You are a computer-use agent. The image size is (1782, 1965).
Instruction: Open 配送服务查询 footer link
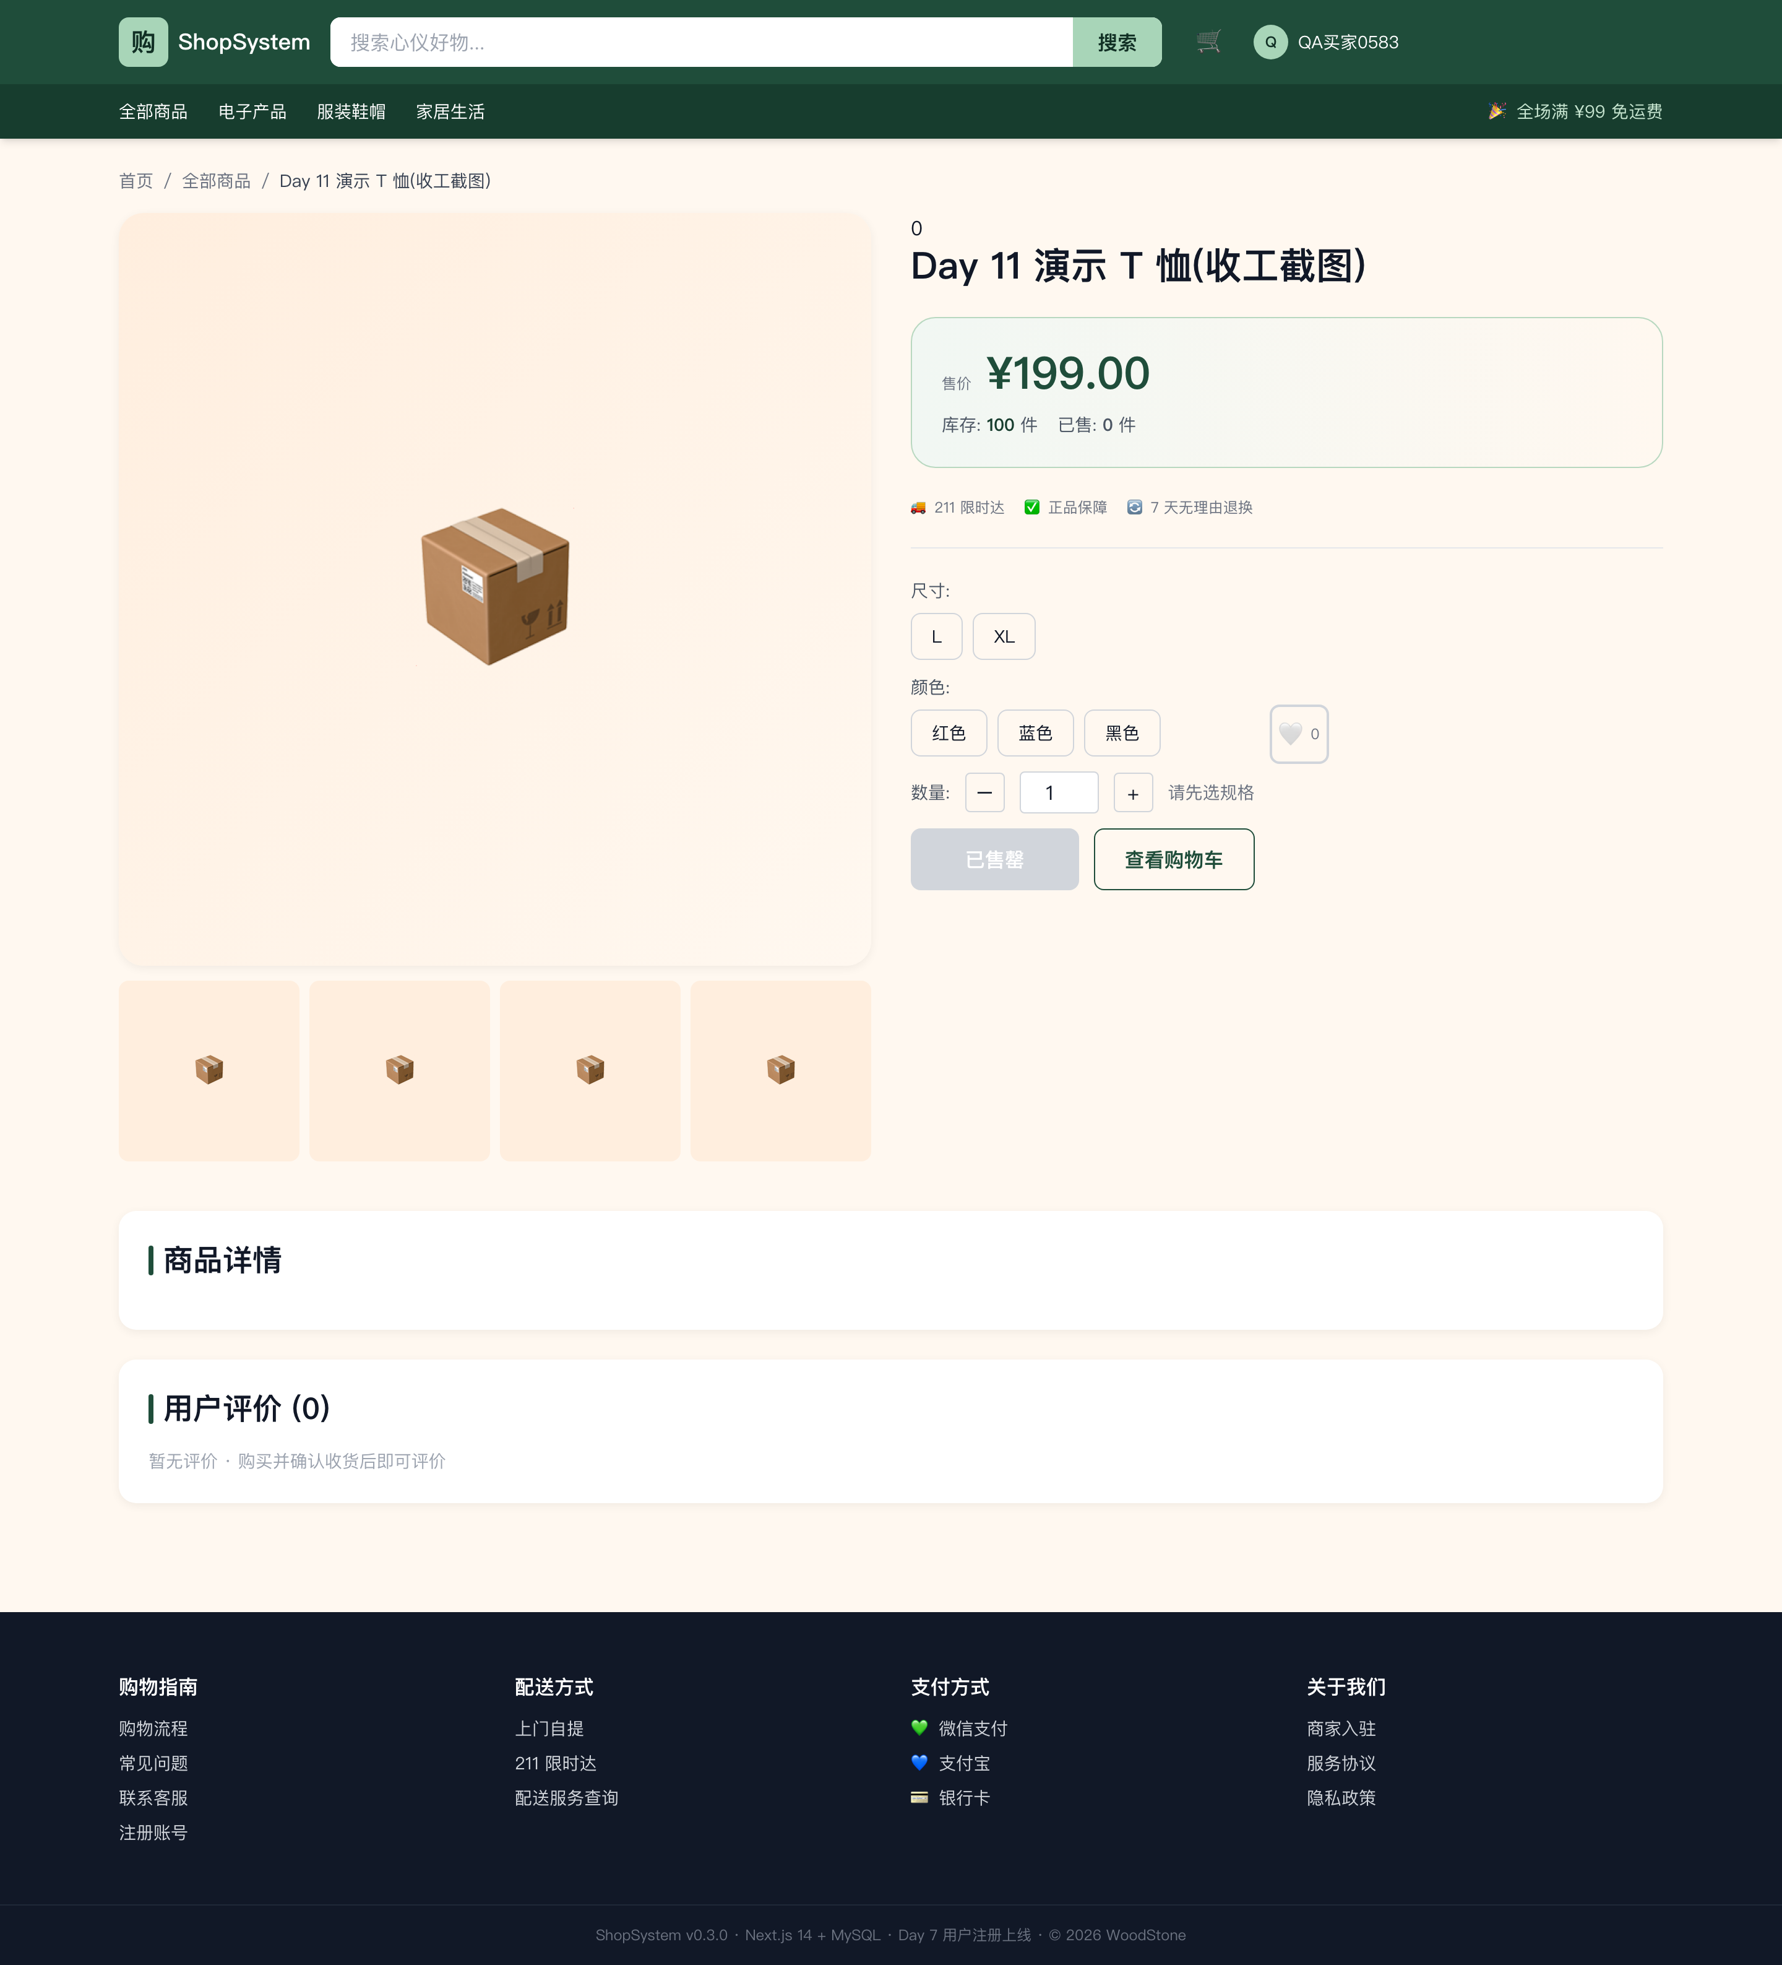pos(567,1798)
